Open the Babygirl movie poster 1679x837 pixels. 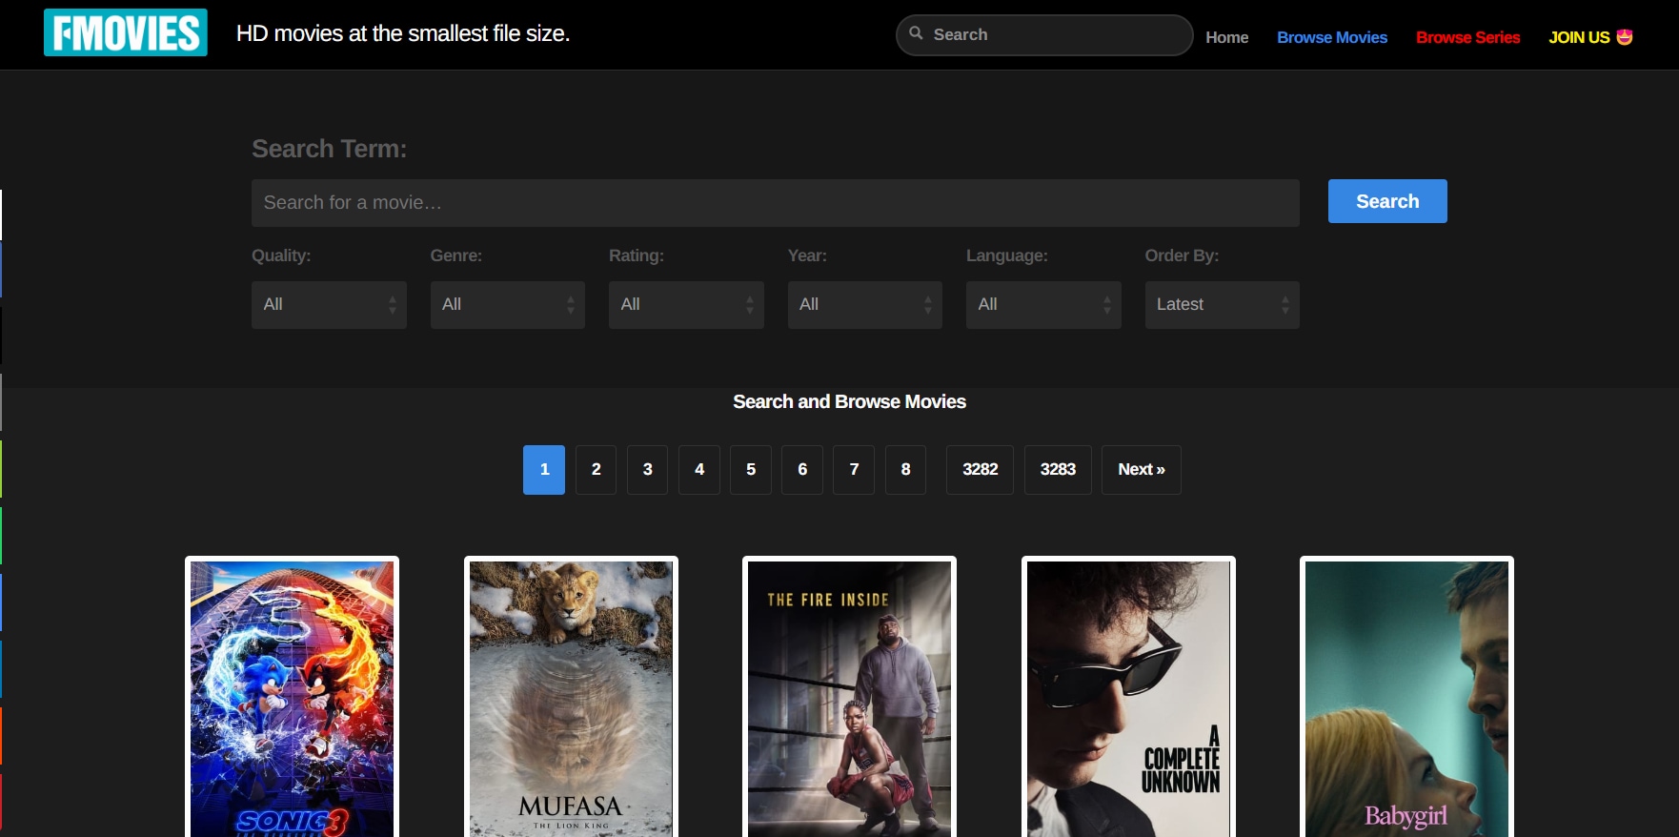pyautogui.click(x=1406, y=699)
